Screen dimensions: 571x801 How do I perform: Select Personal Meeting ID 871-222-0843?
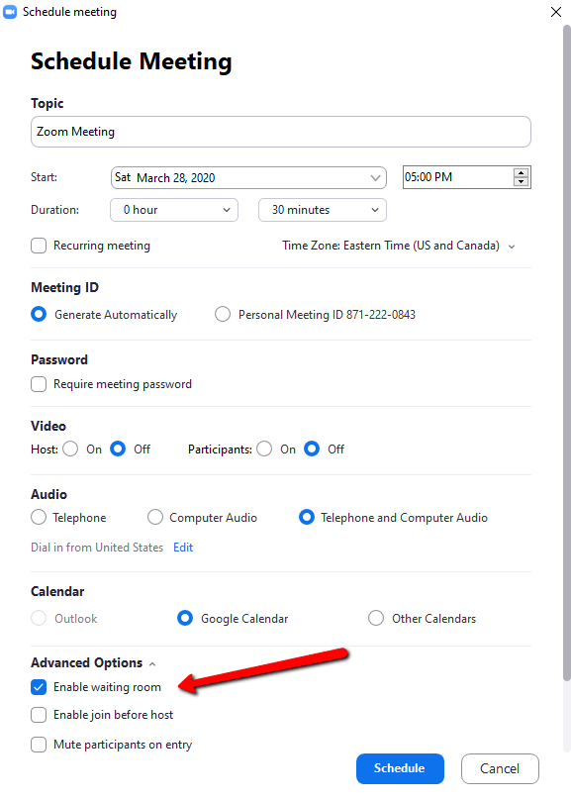coord(223,314)
